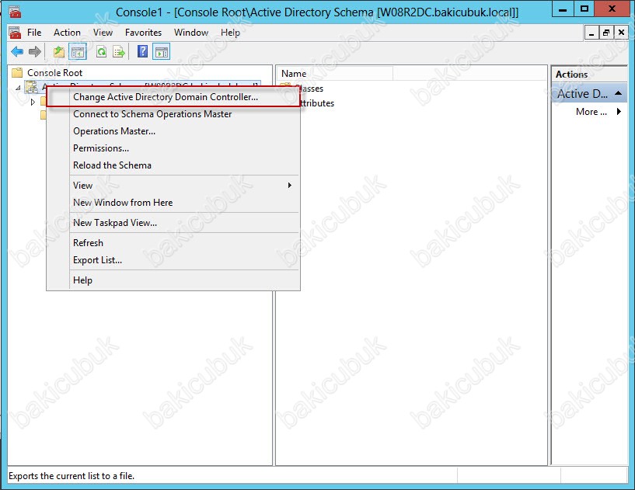Click the Back arrow toolbar icon
This screenshot has width=635, height=490.
[17, 52]
